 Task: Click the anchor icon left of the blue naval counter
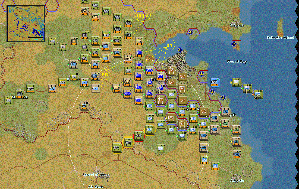point(201,74)
